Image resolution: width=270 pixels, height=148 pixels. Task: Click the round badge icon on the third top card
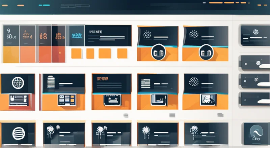point(158,53)
